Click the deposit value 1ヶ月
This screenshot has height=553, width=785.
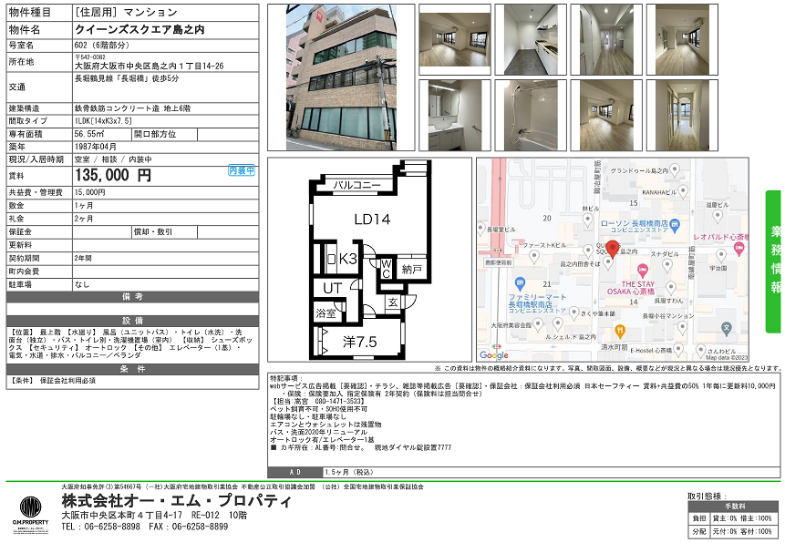pyautogui.click(x=84, y=206)
